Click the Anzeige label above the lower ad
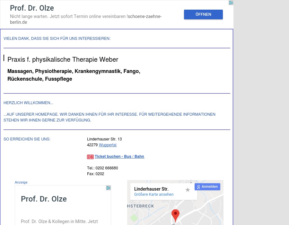This screenshot has height=225, width=289. click(x=21, y=182)
